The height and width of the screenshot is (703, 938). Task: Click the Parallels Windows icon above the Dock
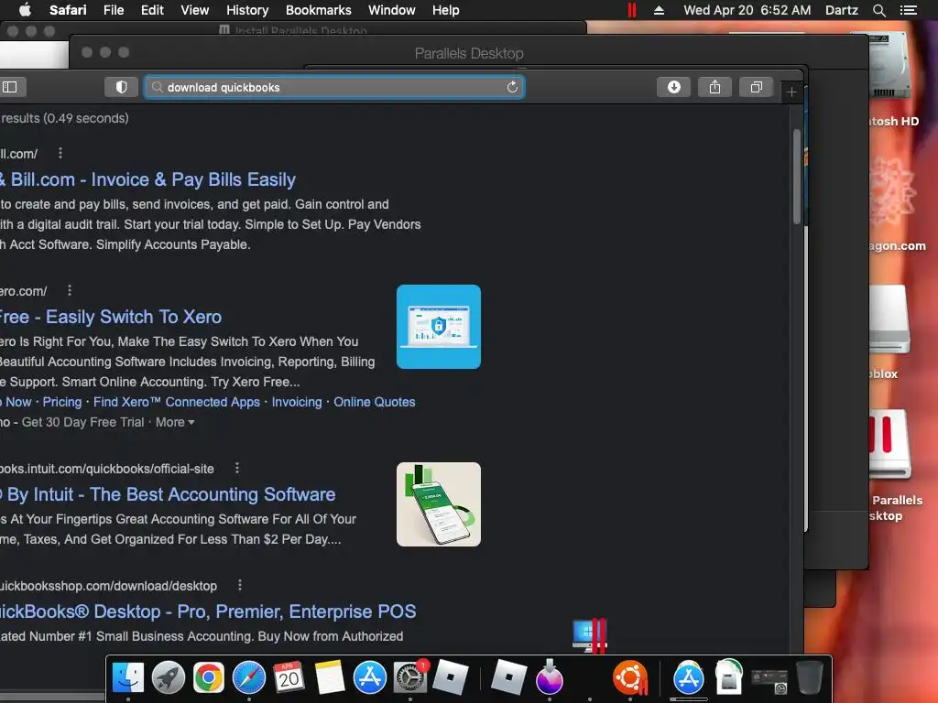pyautogui.click(x=590, y=635)
